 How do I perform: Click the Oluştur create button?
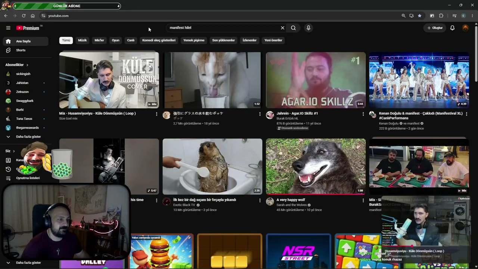[435, 28]
